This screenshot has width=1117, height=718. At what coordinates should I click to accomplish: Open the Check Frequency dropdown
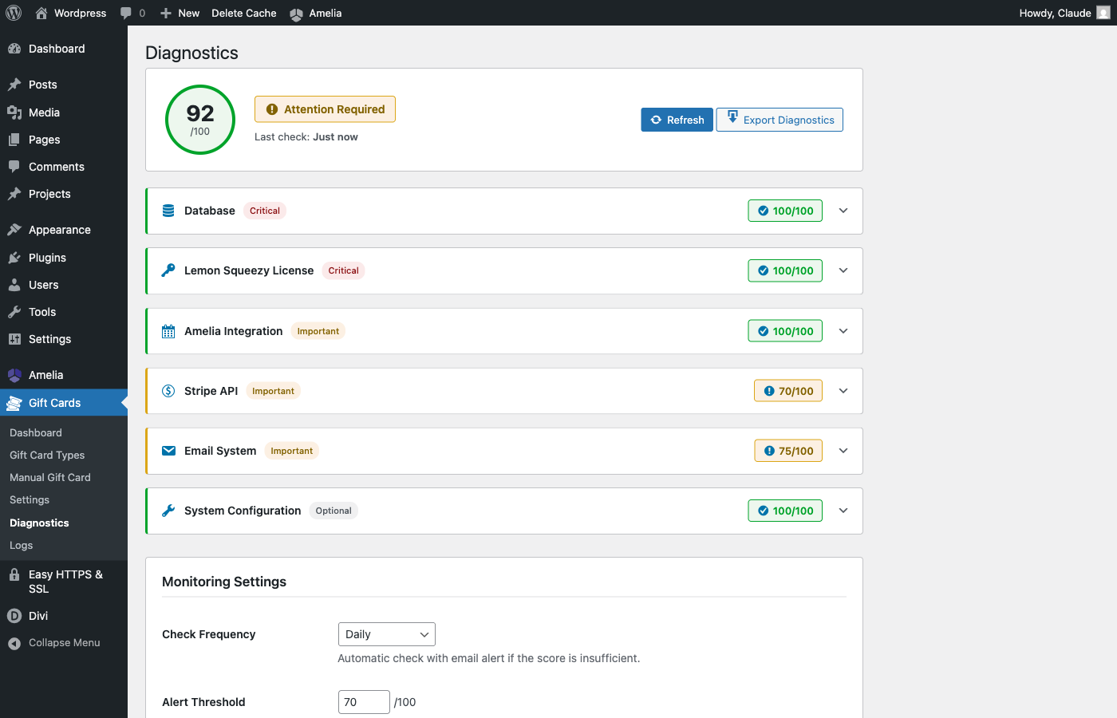386,634
